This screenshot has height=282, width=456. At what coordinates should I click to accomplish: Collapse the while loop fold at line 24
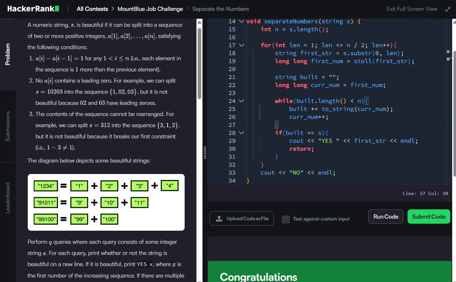241,101
